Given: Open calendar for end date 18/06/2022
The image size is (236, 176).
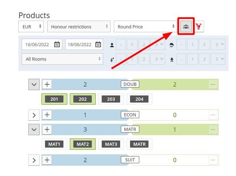Looking at the screenshot, I should [x=98, y=44].
